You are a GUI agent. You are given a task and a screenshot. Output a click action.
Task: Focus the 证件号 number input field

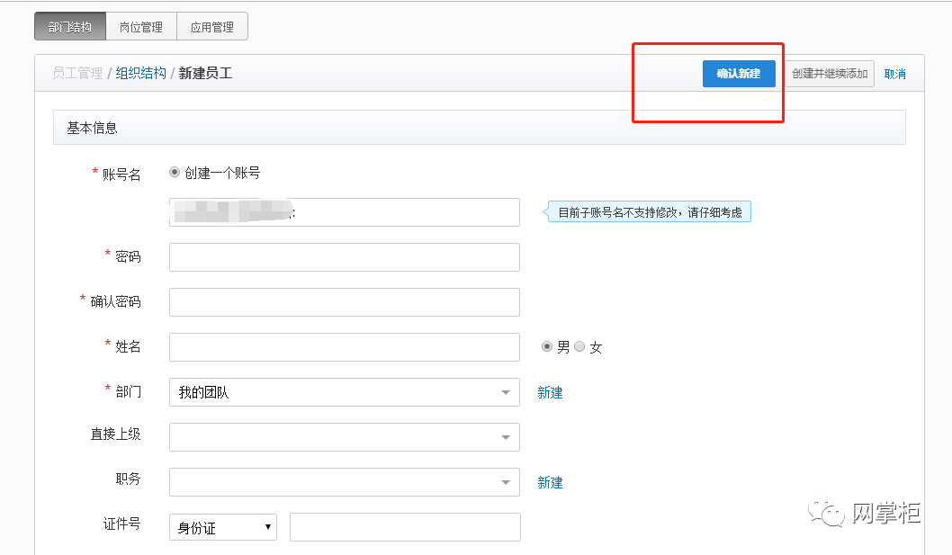(405, 526)
